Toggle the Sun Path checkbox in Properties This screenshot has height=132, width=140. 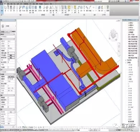[x=8, y=67]
